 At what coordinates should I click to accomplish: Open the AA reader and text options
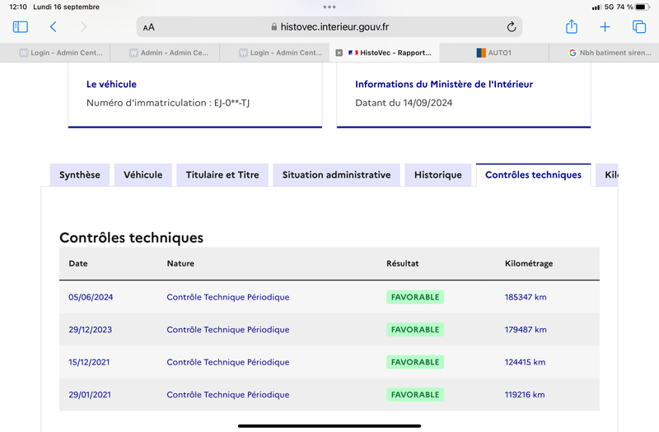pos(149,27)
